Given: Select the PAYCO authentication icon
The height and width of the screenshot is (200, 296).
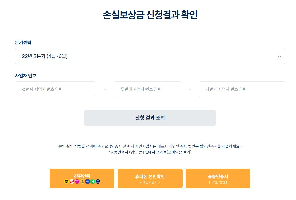Looking at the screenshot, I should (71, 181).
